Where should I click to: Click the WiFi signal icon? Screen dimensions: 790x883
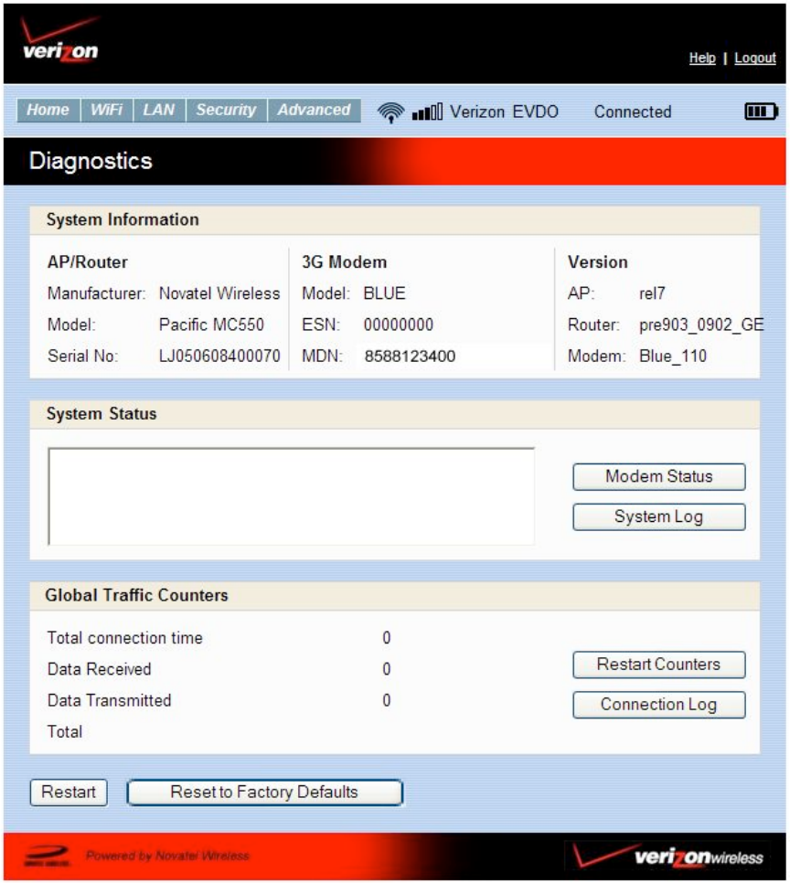coord(390,112)
